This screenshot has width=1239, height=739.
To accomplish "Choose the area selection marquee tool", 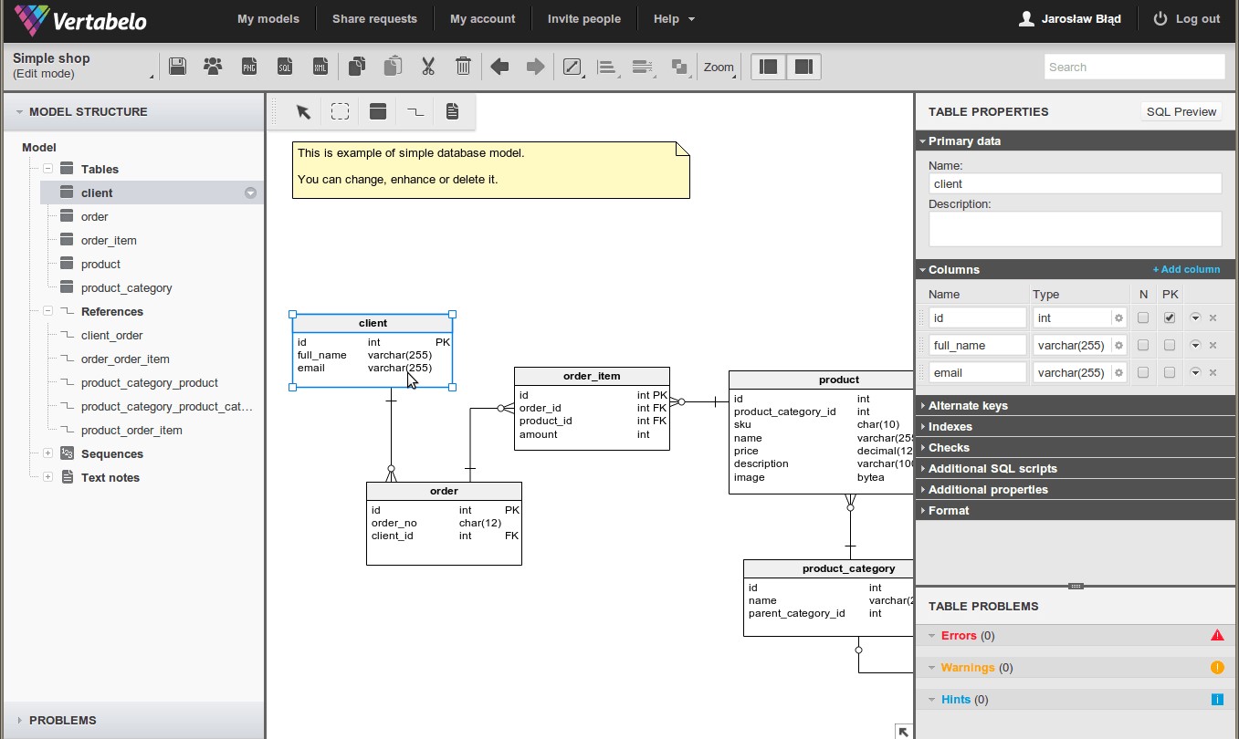I will [341, 111].
